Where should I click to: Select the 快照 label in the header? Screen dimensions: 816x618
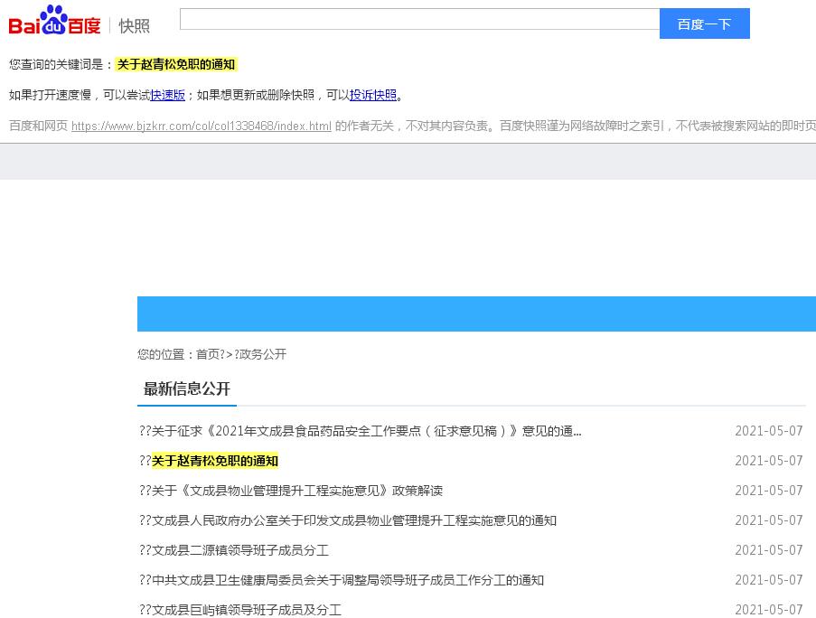(x=133, y=27)
